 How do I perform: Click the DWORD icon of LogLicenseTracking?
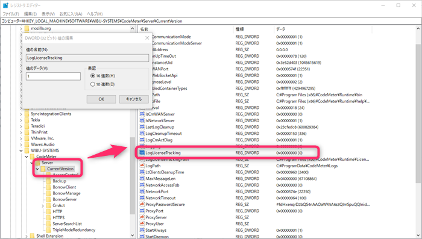pyautogui.click(x=142, y=153)
